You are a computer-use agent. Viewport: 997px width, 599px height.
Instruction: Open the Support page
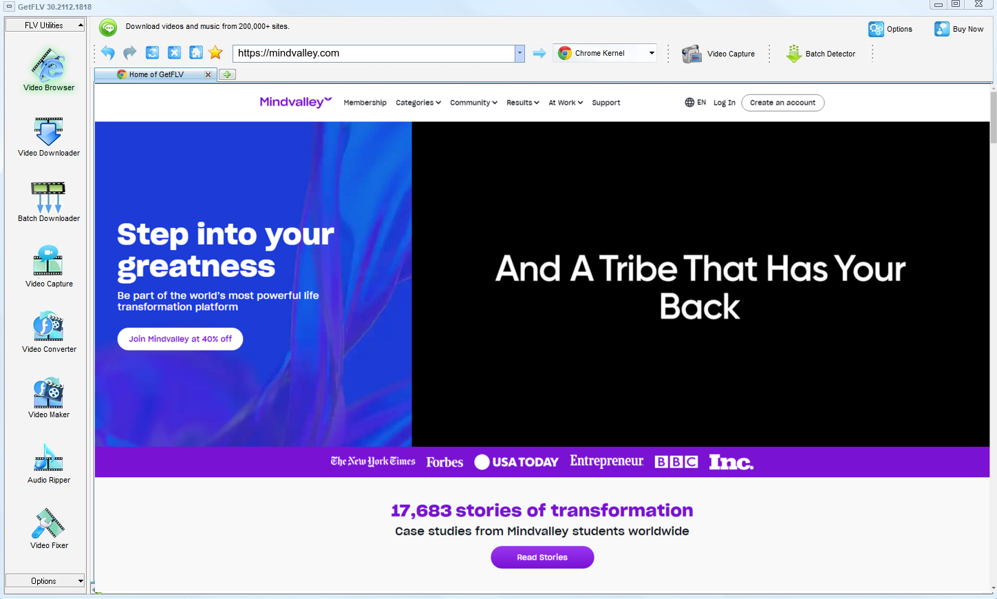click(x=606, y=103)
